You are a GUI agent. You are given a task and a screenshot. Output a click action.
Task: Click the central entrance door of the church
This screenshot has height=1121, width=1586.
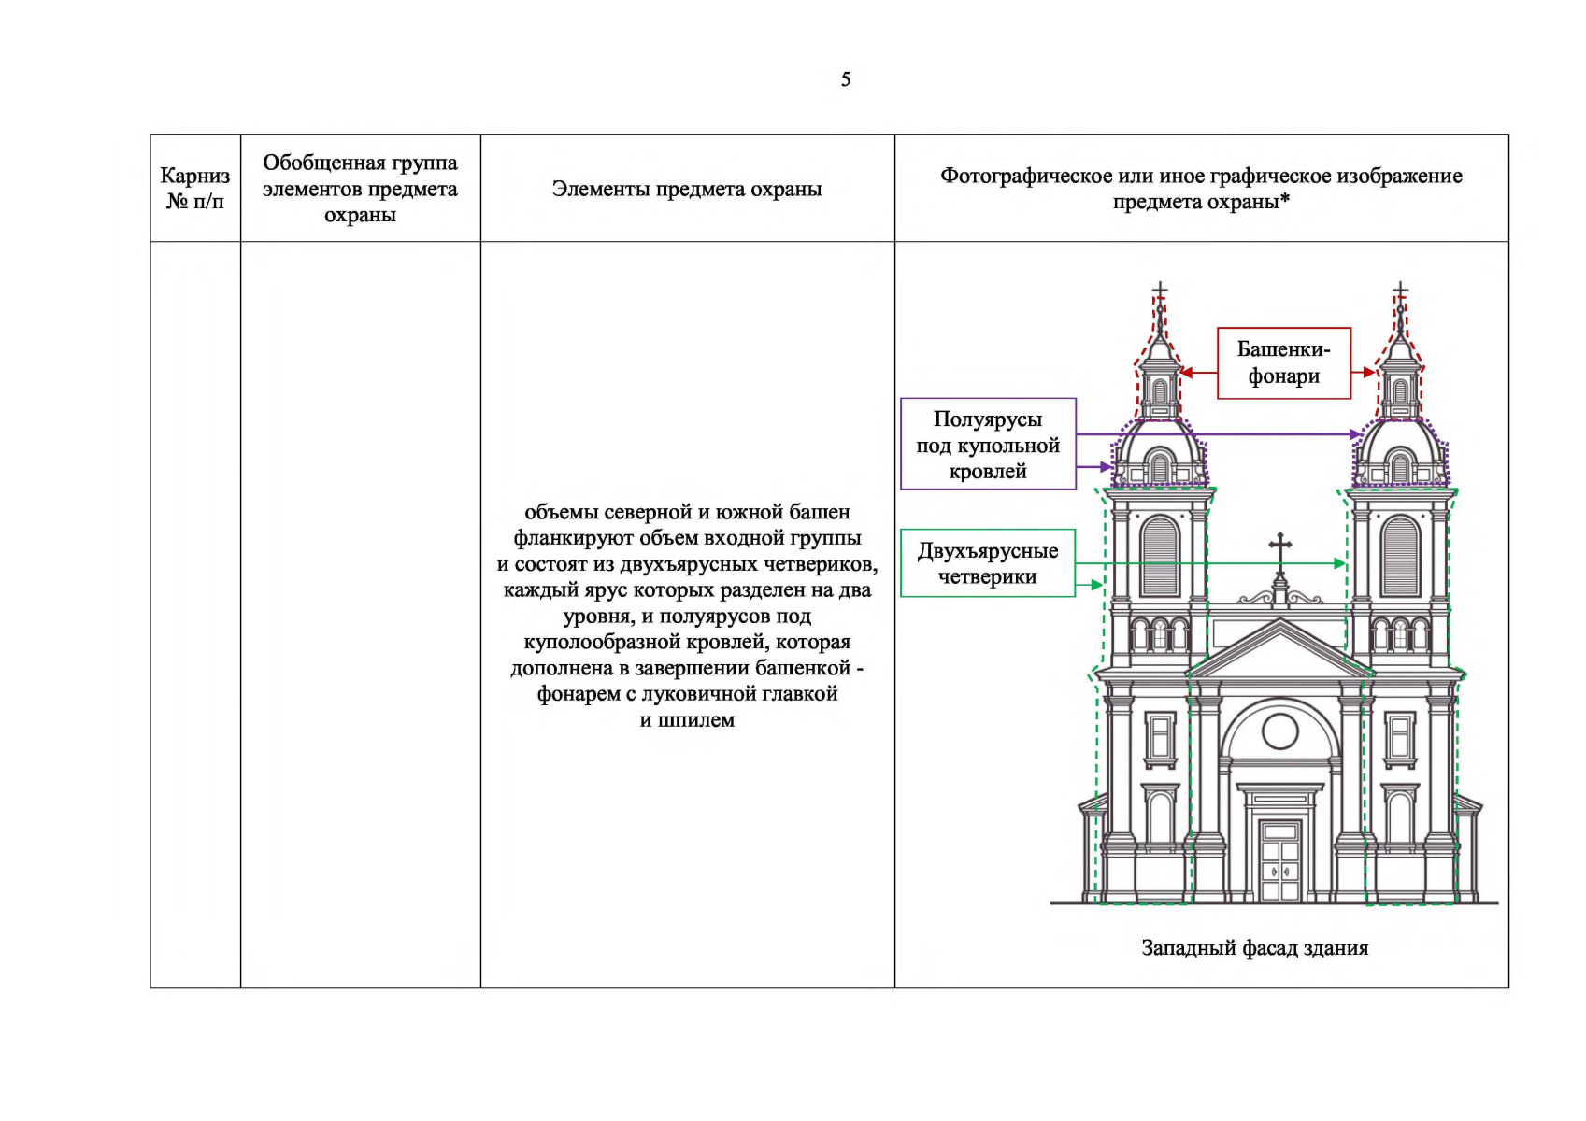(1279, 861)
